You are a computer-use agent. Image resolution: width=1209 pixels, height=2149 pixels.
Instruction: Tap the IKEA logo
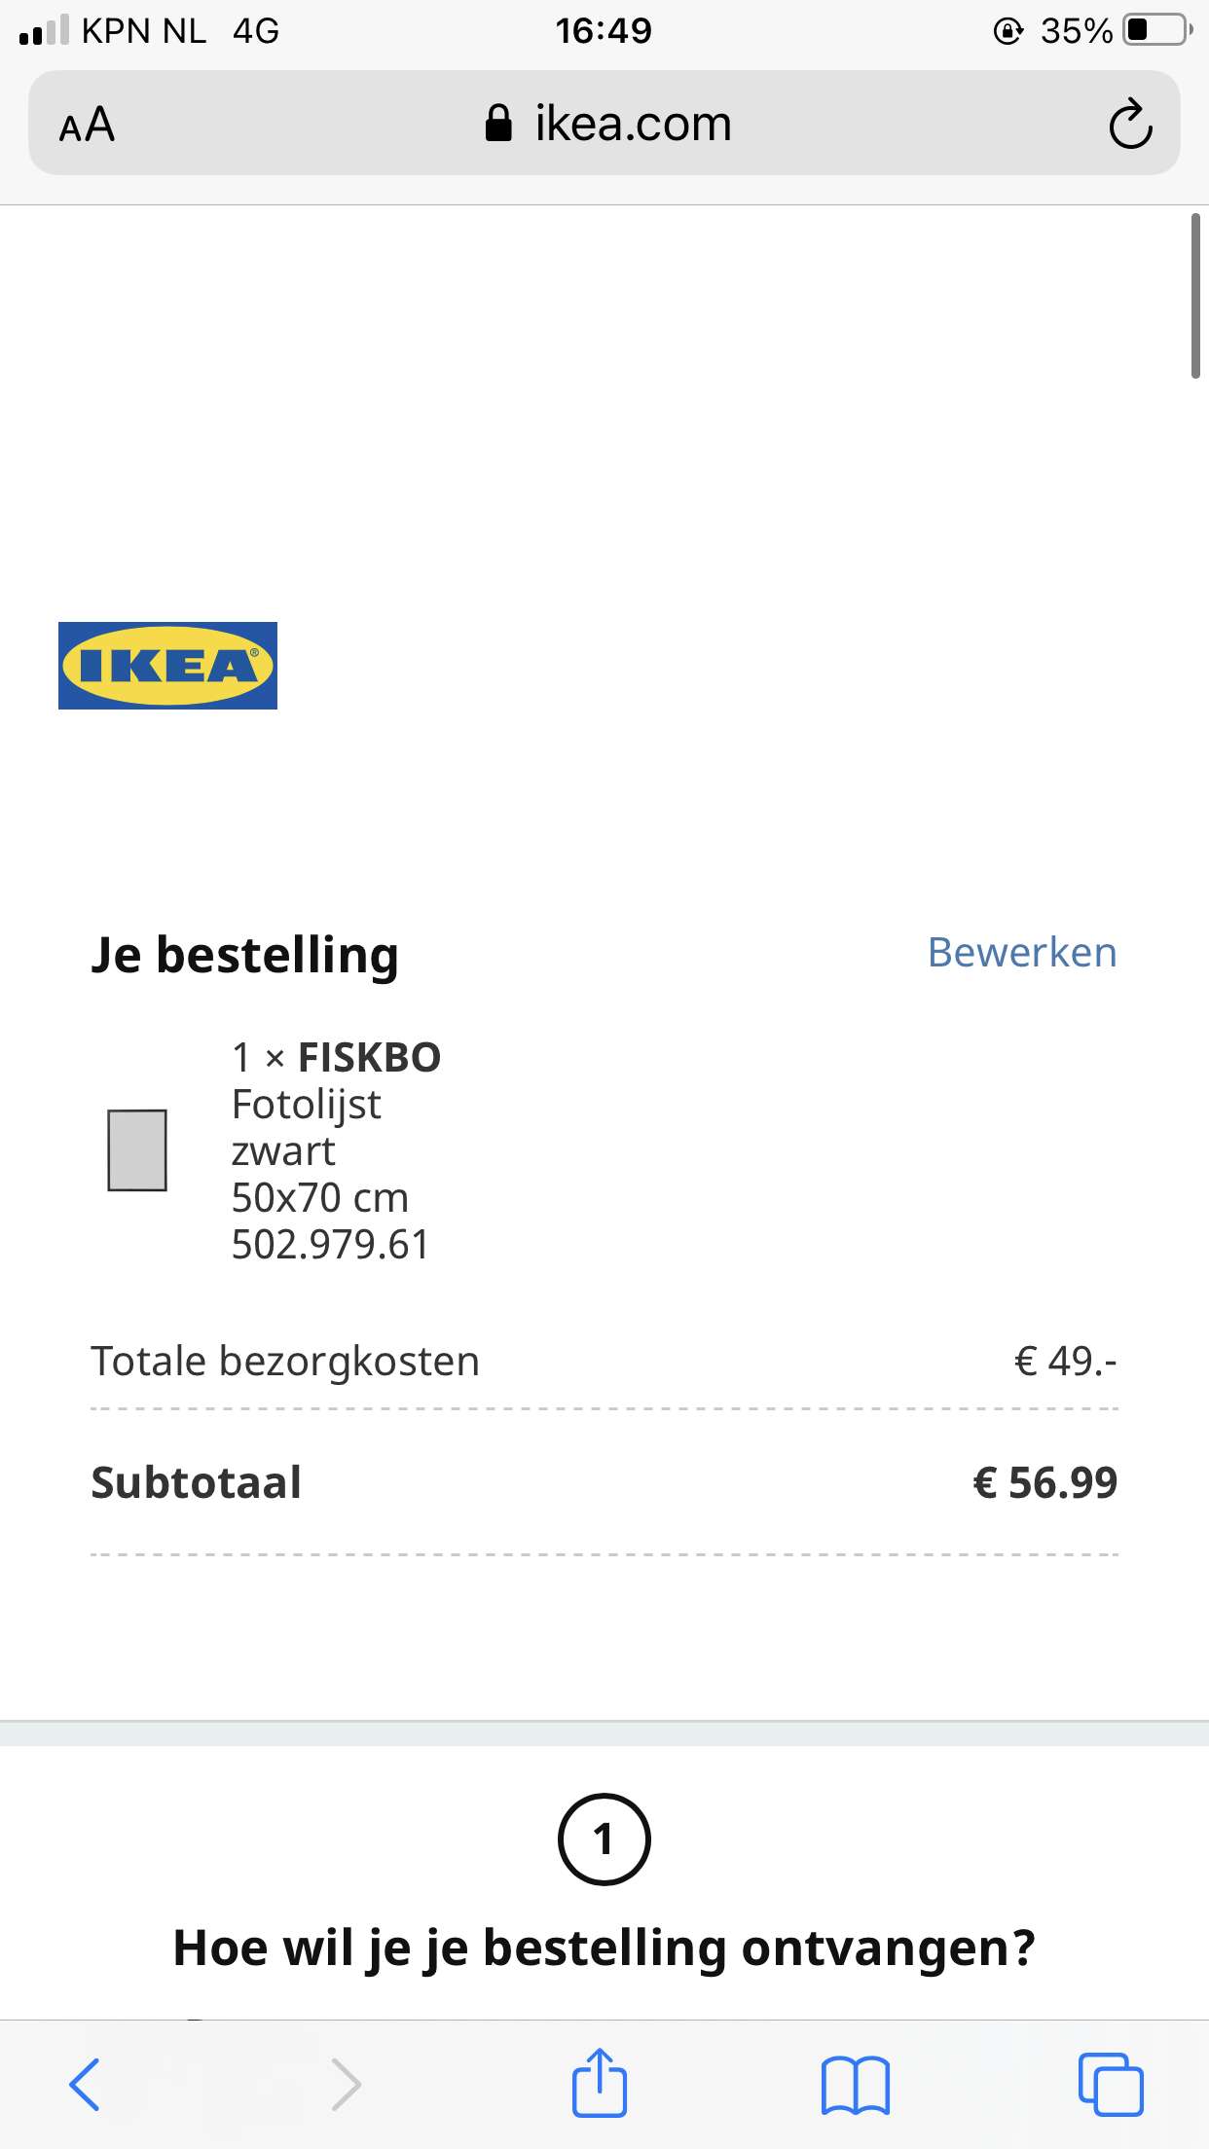(167, 666)
